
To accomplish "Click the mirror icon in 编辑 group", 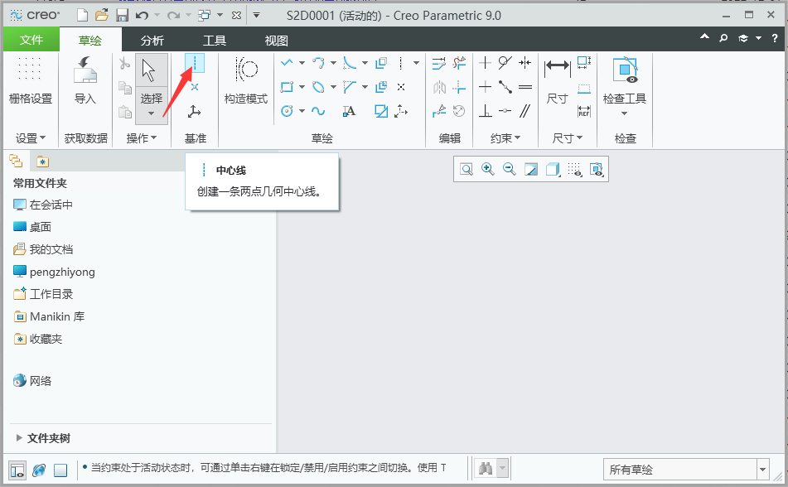I will click(x=438, y=86).
